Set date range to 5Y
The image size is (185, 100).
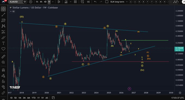coord(43,98)
